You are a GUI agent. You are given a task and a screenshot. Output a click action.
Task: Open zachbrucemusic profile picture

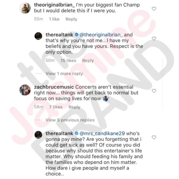25,90
